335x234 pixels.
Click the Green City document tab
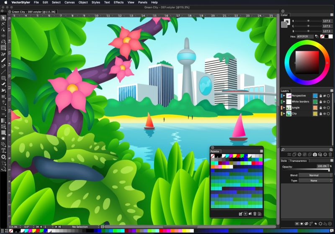click(x=33, y=12)
